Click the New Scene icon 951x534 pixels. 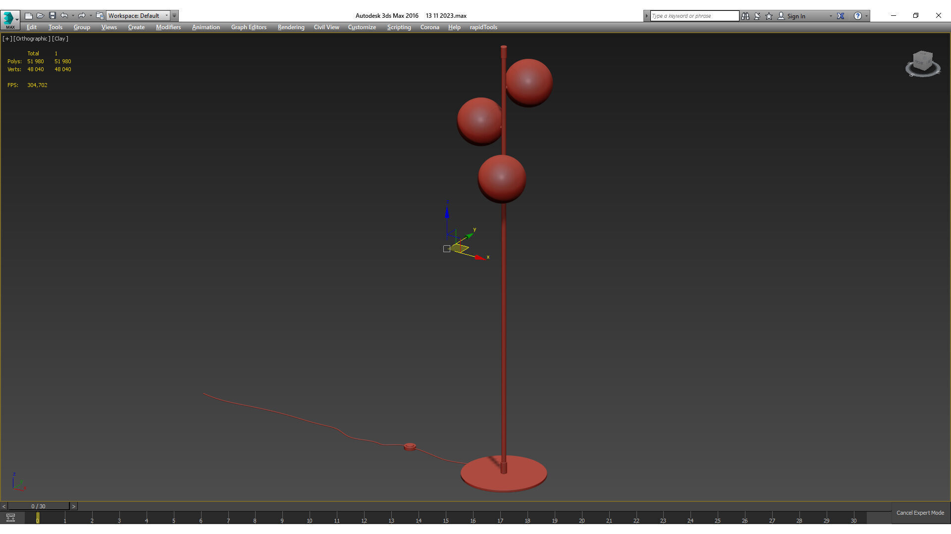click(x=29, y=16)
